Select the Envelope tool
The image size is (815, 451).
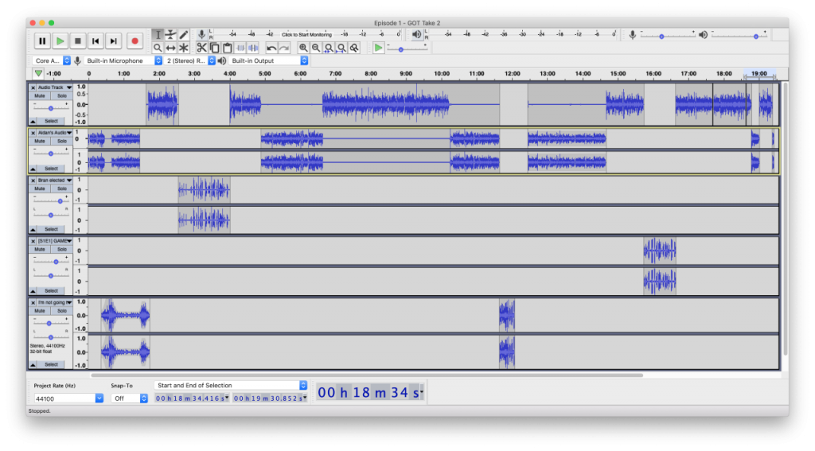tap(170, 35)
